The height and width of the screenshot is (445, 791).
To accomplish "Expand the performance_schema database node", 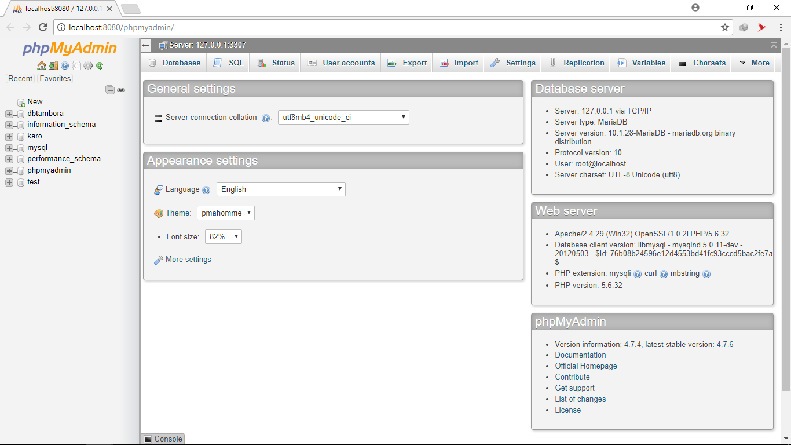I will point(9,159).
